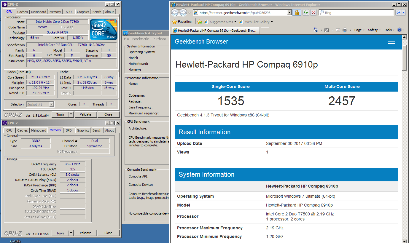Add page to Favorites bar icon

pyautogui.click(x=200, y=22)
